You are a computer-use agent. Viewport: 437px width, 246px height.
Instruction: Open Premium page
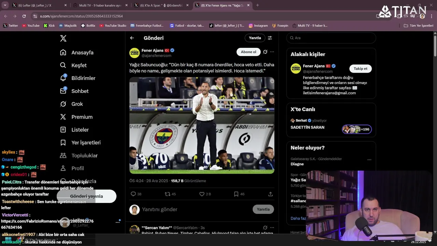(x=76, y=117)
